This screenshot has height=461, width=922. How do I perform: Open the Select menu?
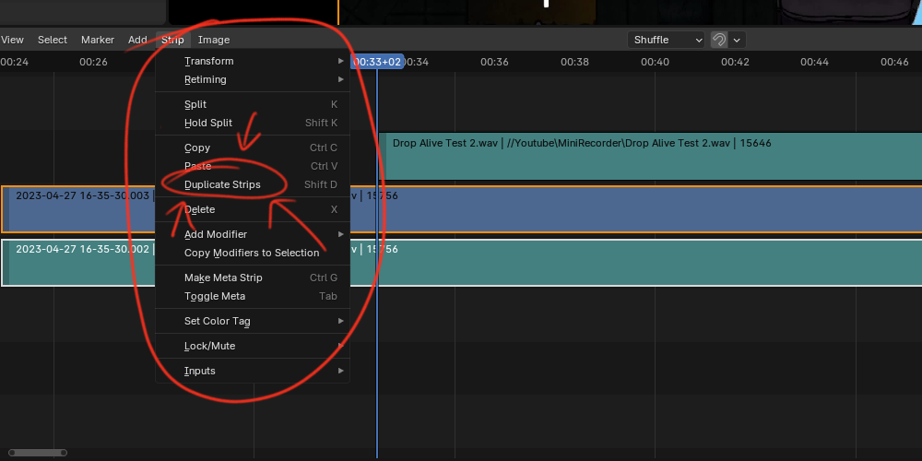pyautogui.click(x=53, y=40)
